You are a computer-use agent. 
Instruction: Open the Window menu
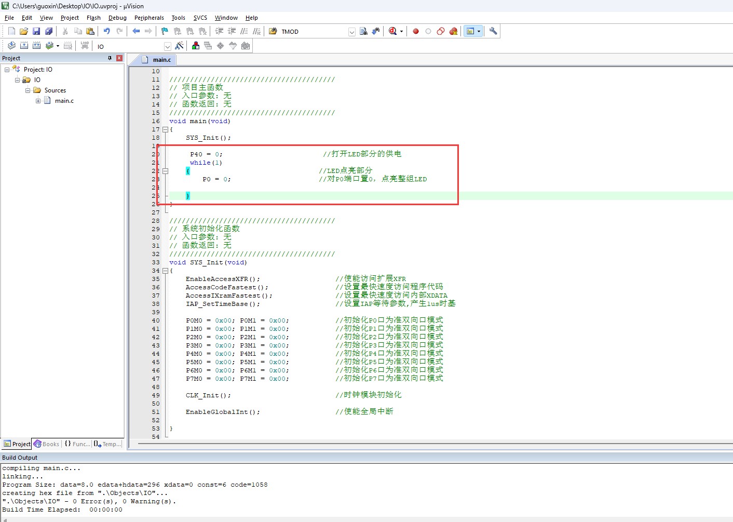pyautogui.click(x=226, y=18)
